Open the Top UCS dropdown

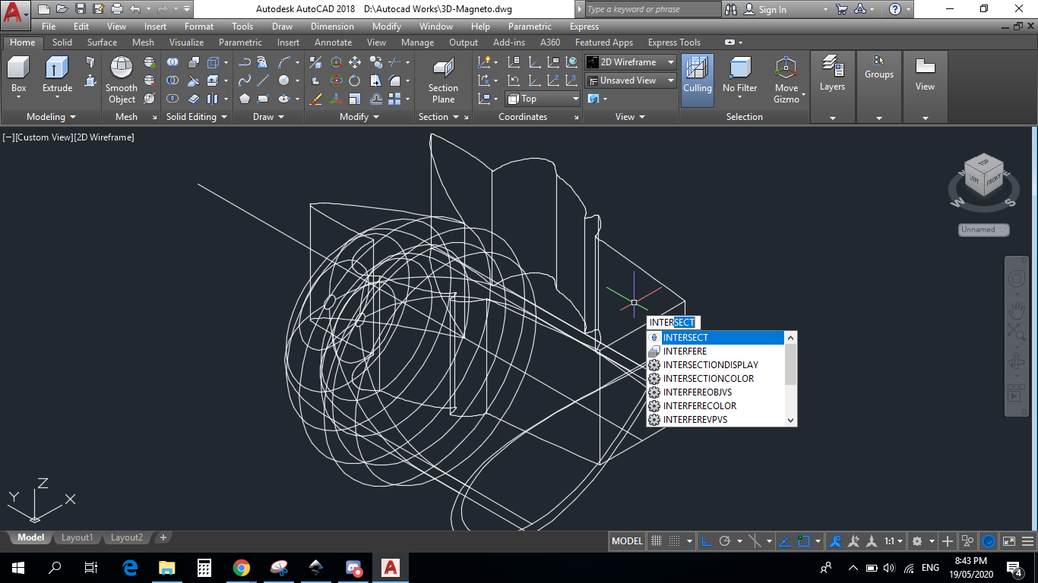click(x=543, y=99)
